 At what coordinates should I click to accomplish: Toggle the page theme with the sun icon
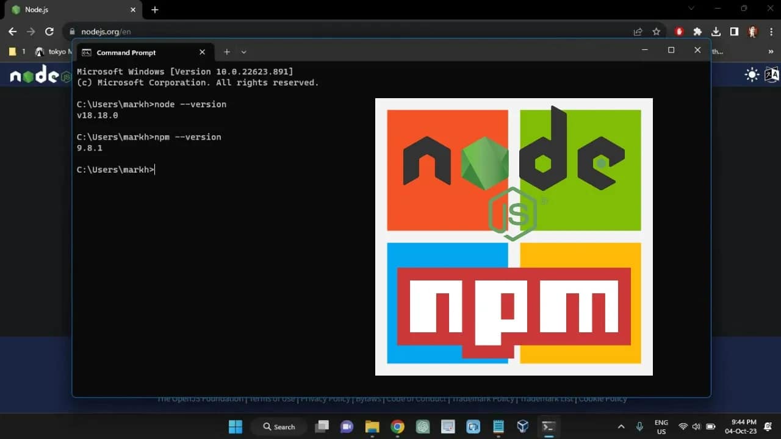tap(751, 74)
